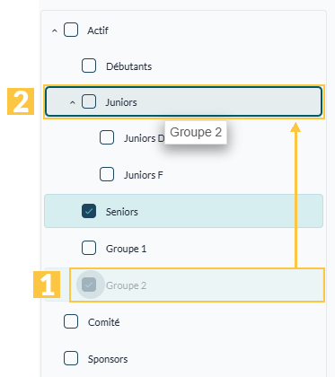Image resolution: width=335 pixels, height=377 pixels.
Task: Select the Seniors row label
Action: (x=122, y=212)
